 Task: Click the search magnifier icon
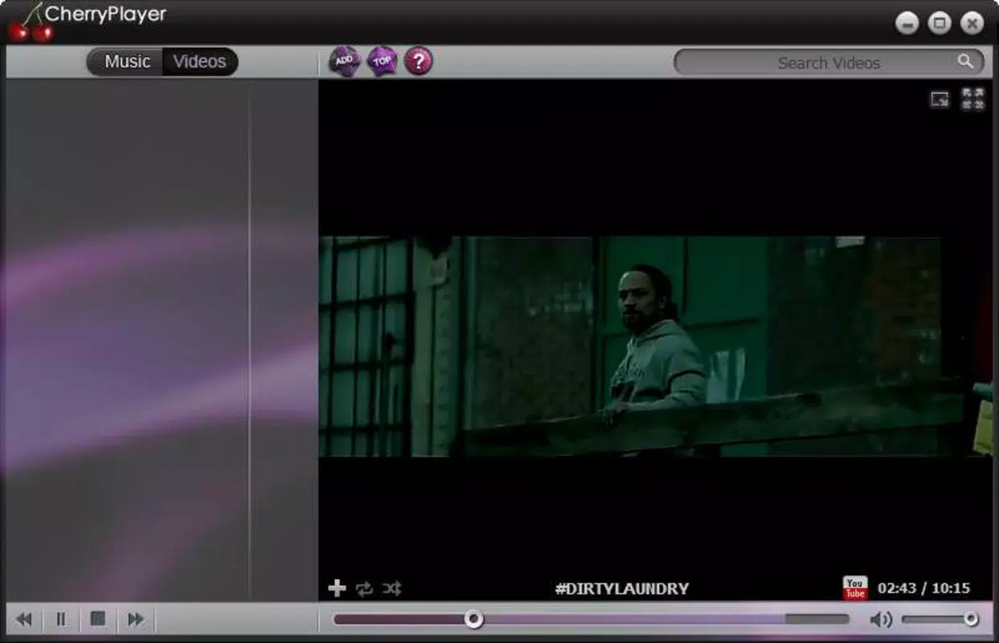pos(965,62)
